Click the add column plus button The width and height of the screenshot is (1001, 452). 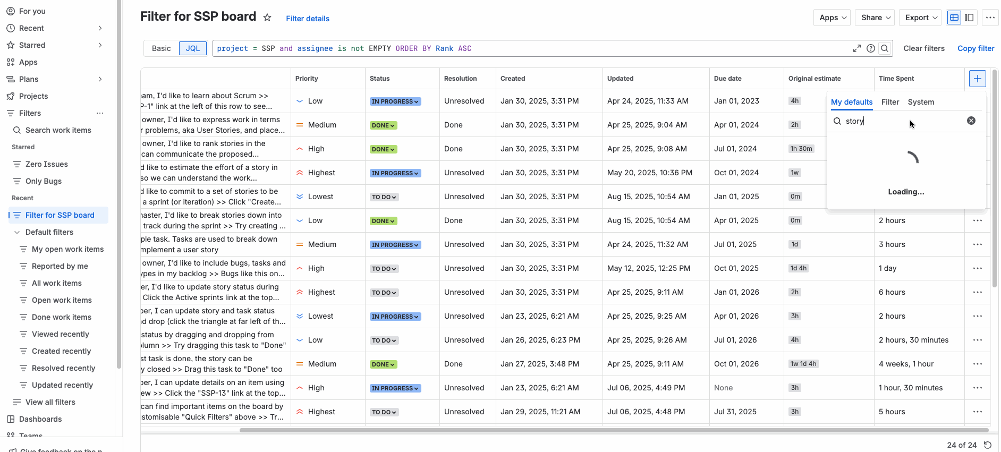click(x=977, y=79)
